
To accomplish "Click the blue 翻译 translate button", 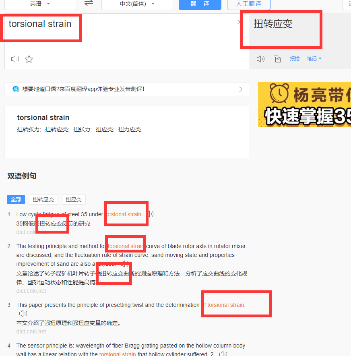I will [x=200, y=4].
